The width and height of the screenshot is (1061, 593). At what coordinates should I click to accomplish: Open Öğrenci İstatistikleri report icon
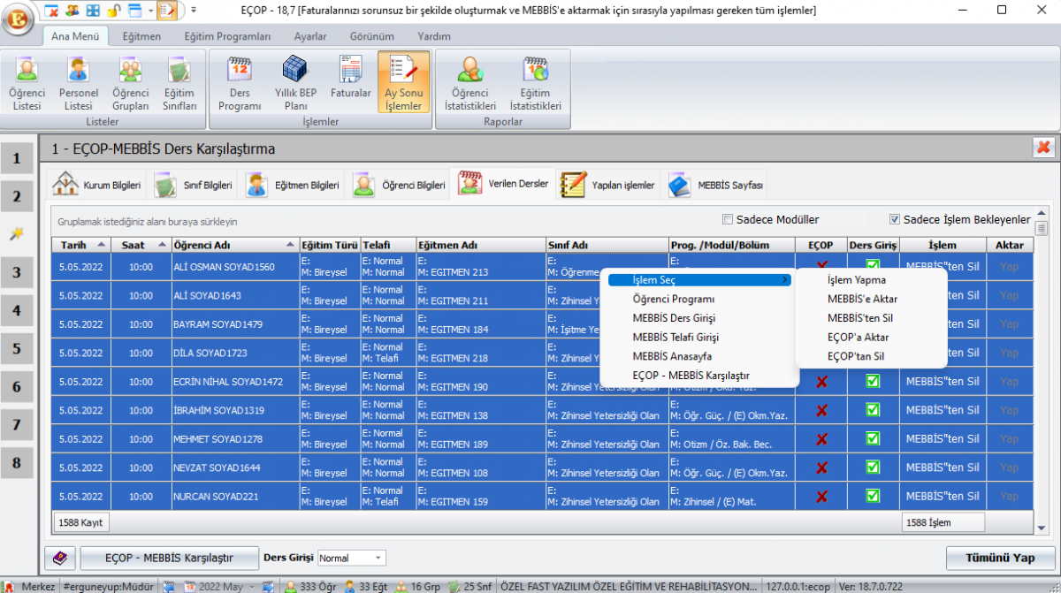click(469, 84)
